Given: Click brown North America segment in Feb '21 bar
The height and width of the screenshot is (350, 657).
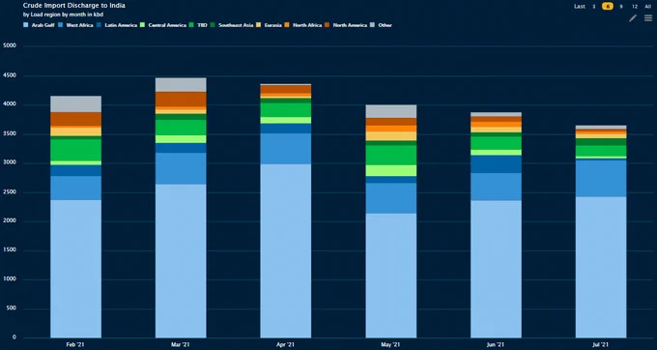Looking at the screenshot, I should [x=75, y=119].
